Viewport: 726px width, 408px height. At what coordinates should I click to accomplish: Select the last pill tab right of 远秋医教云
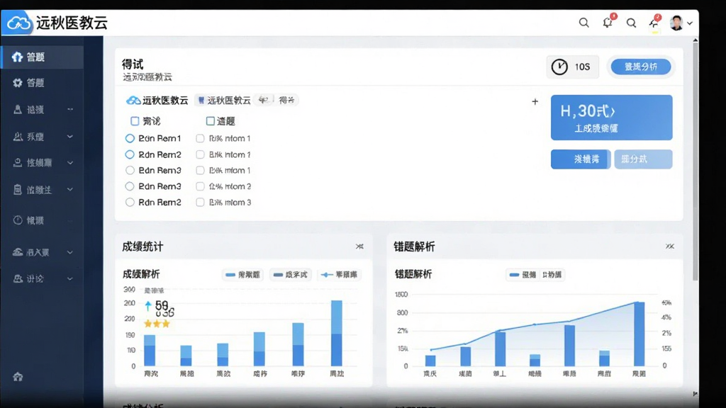[x=287, y=101]
